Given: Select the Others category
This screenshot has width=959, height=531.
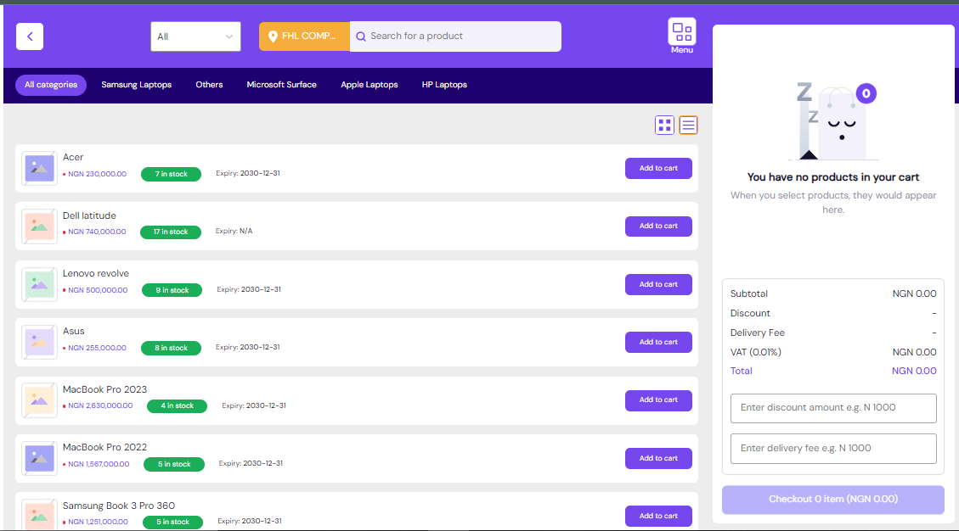Looking at the screenshot, I should coord(209,85).
